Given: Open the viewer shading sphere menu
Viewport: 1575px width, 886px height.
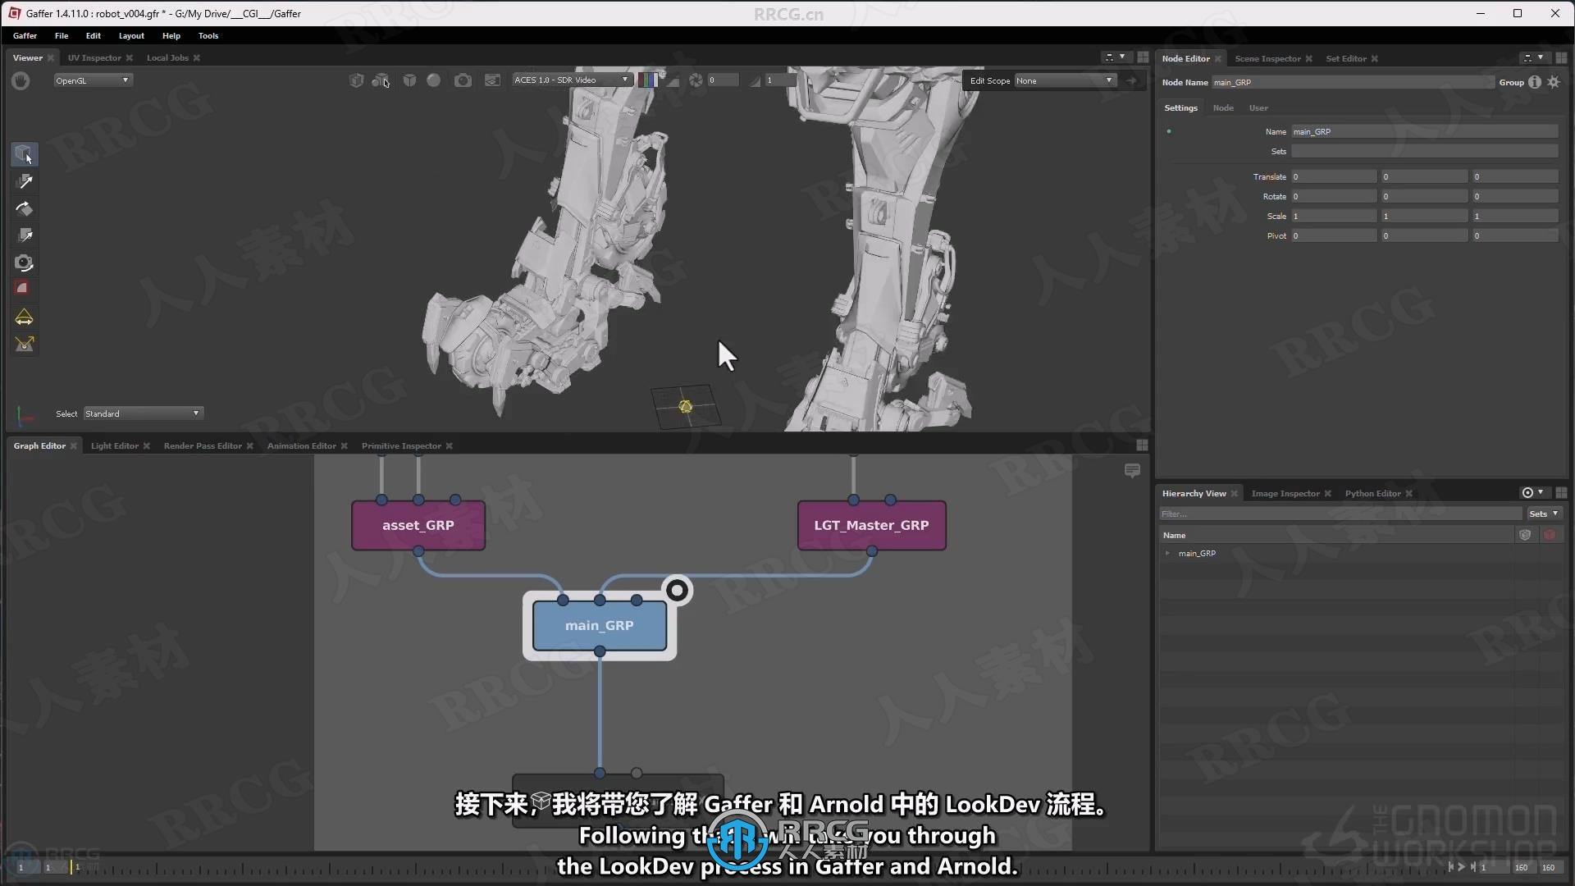Looking at the screenshot, I should coord(434,80).
